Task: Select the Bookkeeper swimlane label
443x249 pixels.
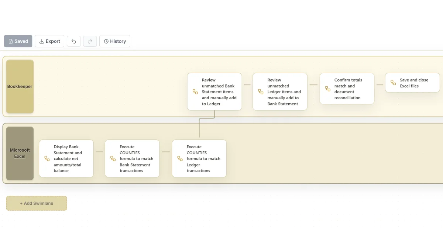Action: pyautogui.click(x=20, y=86)
